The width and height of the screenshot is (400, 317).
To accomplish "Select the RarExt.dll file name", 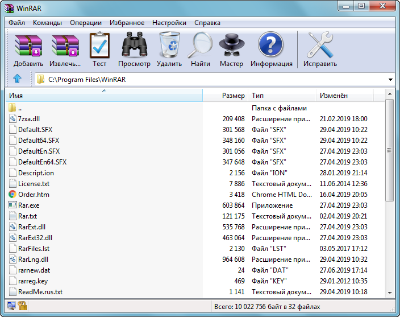I will point(32,227).
